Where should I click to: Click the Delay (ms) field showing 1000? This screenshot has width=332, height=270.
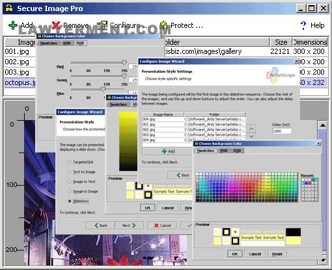coord(282,131)
